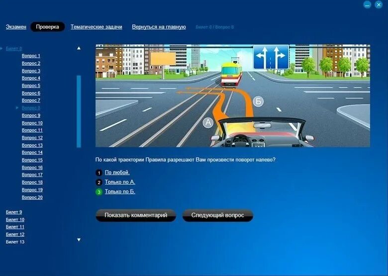Screen dimensions: 388x276
Task: Open Вопрос 20
Action: click(x=32, y=197)
